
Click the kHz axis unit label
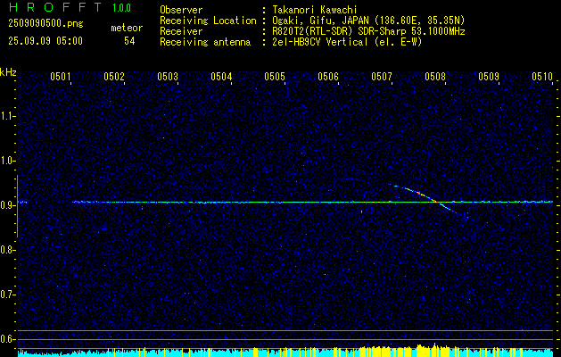pyautogui.click(x=8, y=72)
